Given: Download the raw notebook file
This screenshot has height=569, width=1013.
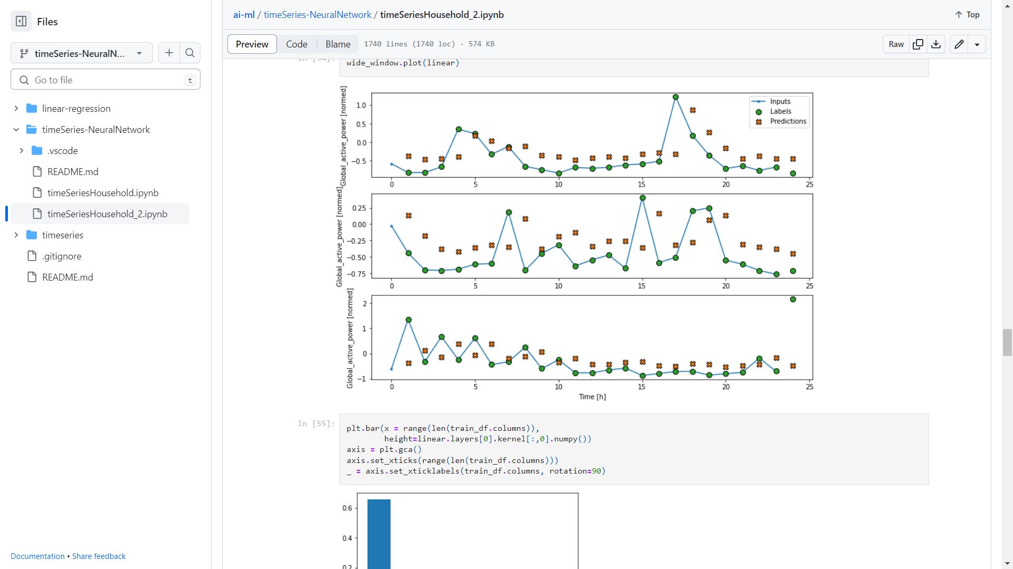Looking at the screenshot, I should point(936,44).
